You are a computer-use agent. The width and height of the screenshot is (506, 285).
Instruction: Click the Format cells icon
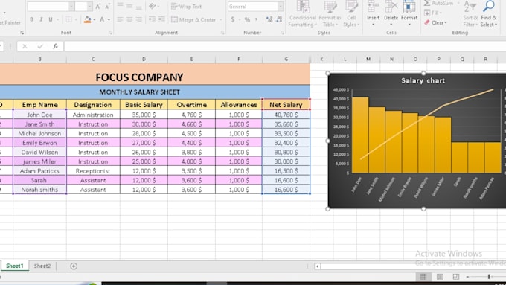(409, 7)
